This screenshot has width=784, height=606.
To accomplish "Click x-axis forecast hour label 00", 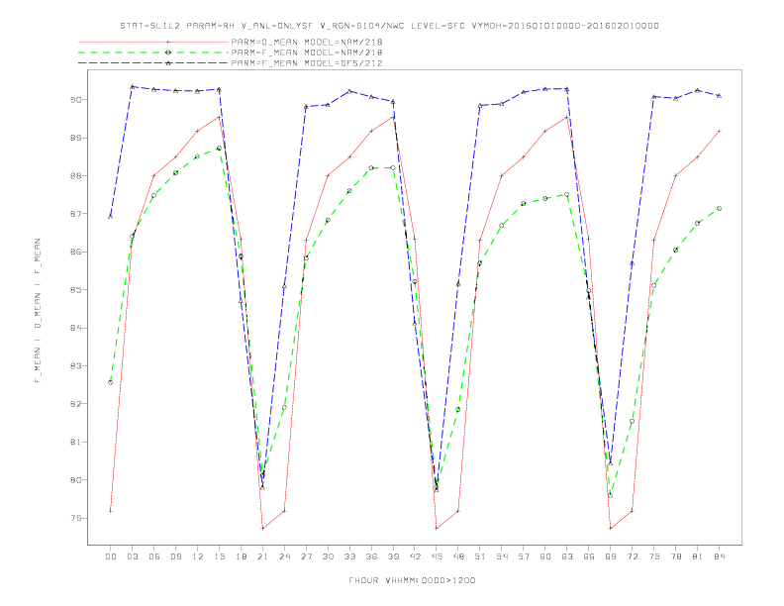I will tap(111, 556).
